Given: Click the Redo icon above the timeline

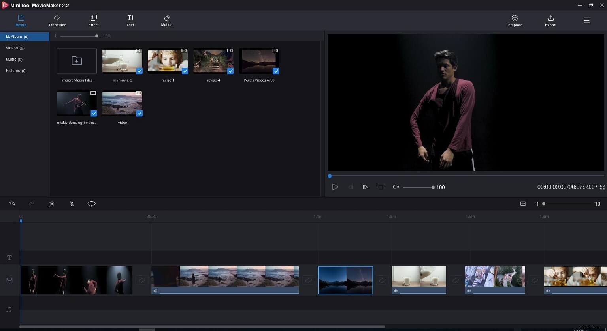Looking at the screenshot, I should tap(32, 204).
